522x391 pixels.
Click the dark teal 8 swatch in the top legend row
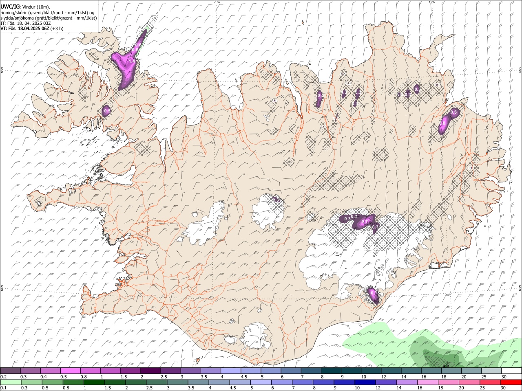(x=331, y=371)
